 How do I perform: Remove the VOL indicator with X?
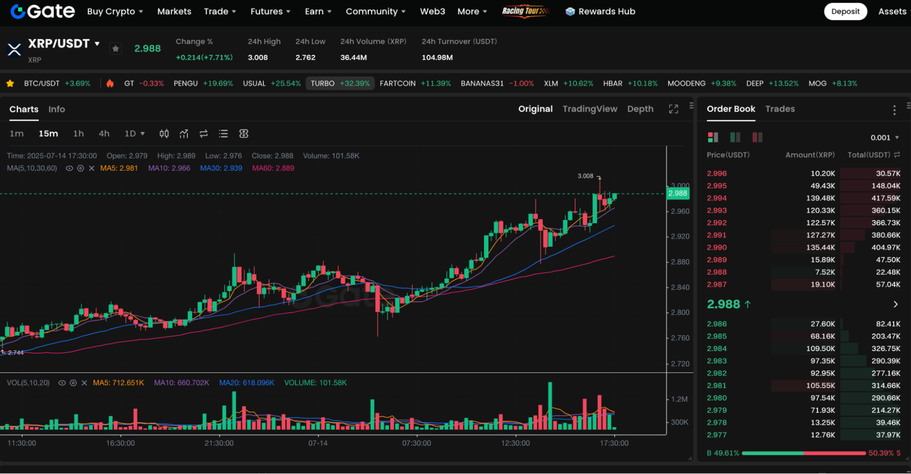coord(84,383)
